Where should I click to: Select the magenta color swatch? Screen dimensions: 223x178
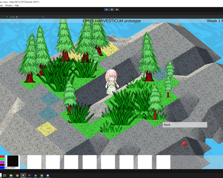[x=2, y=162]
